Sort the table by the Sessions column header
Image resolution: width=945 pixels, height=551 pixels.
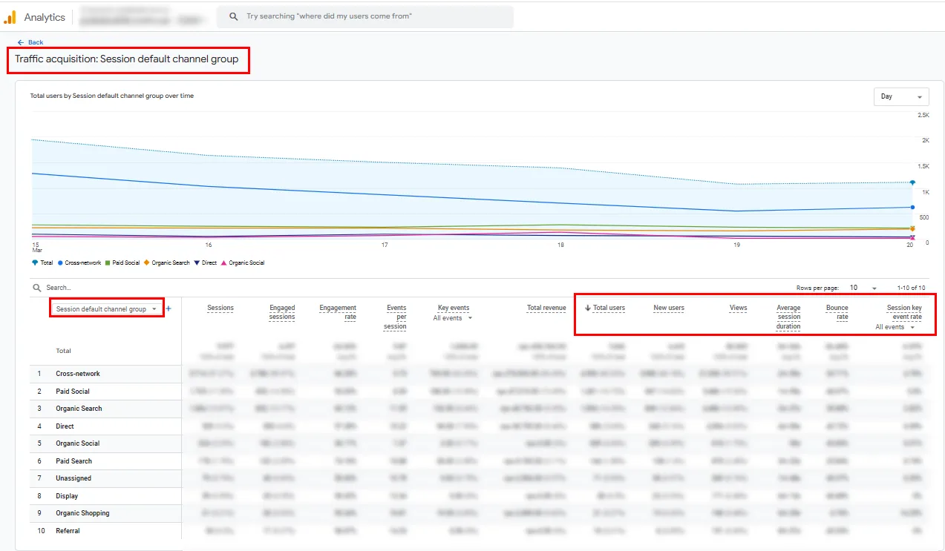(x=220, y=308)
